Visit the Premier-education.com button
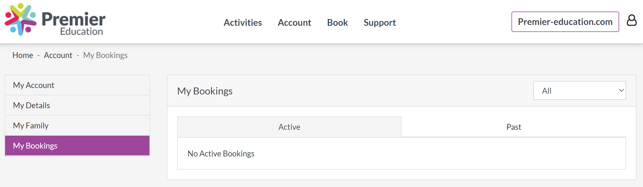643x187 pixels. pyautogui.click(x=565, y=22)
